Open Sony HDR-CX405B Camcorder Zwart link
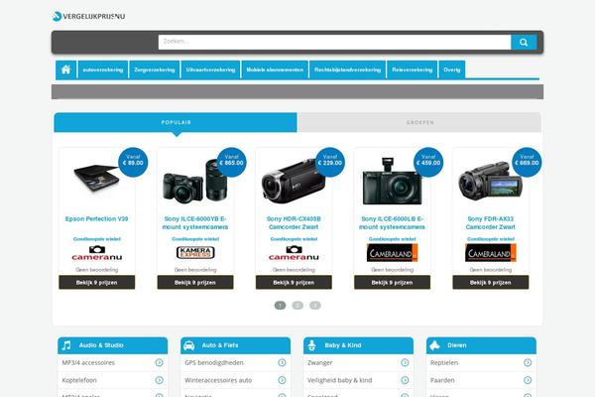Screen dimensions: 595x397 (294, 223)
